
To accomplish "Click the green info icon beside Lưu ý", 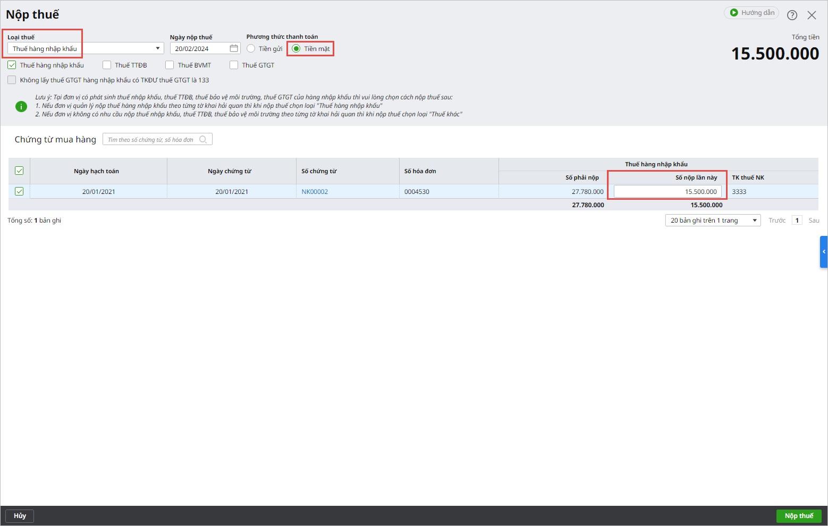I will click(x=21, y=106).
